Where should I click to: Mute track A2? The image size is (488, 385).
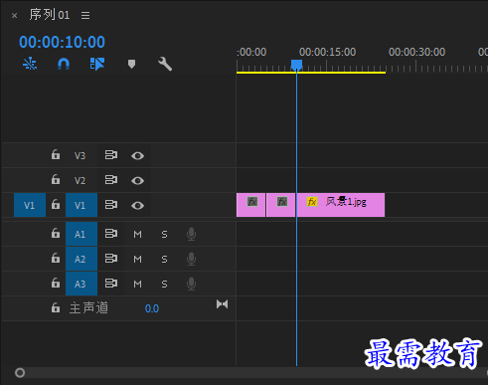137,259
